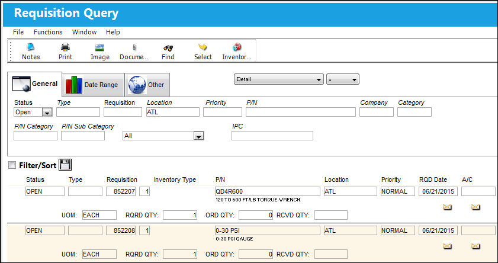Open the Functions menu
Viewport: 498px width, 263px height.
48,32
